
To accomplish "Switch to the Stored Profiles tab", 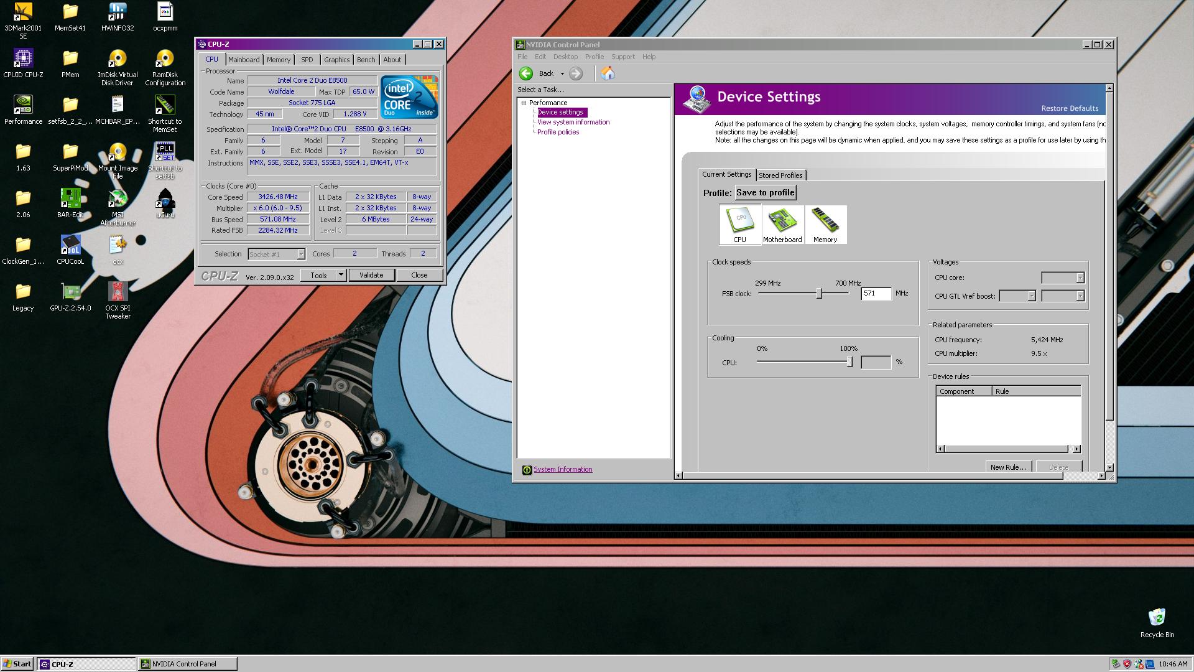I will point(780,175).
